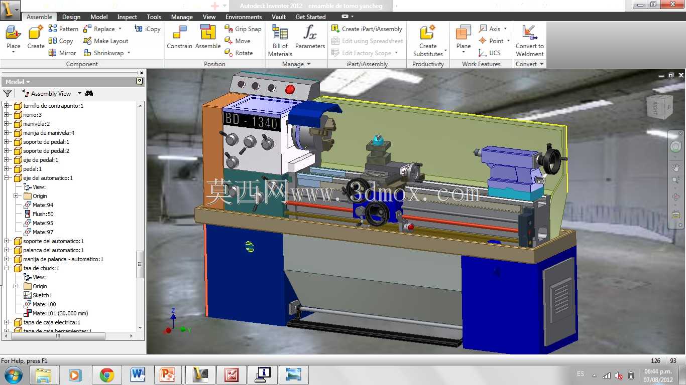Click Create iPart/iAssembly
The width and height of the screenshot is (686, 385).
367,29
